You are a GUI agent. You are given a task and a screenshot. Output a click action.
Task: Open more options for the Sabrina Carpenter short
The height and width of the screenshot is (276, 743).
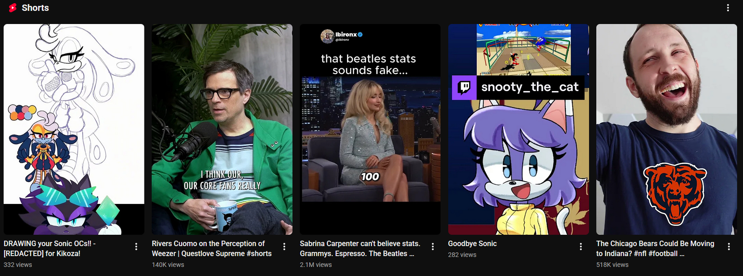point(432,247)
